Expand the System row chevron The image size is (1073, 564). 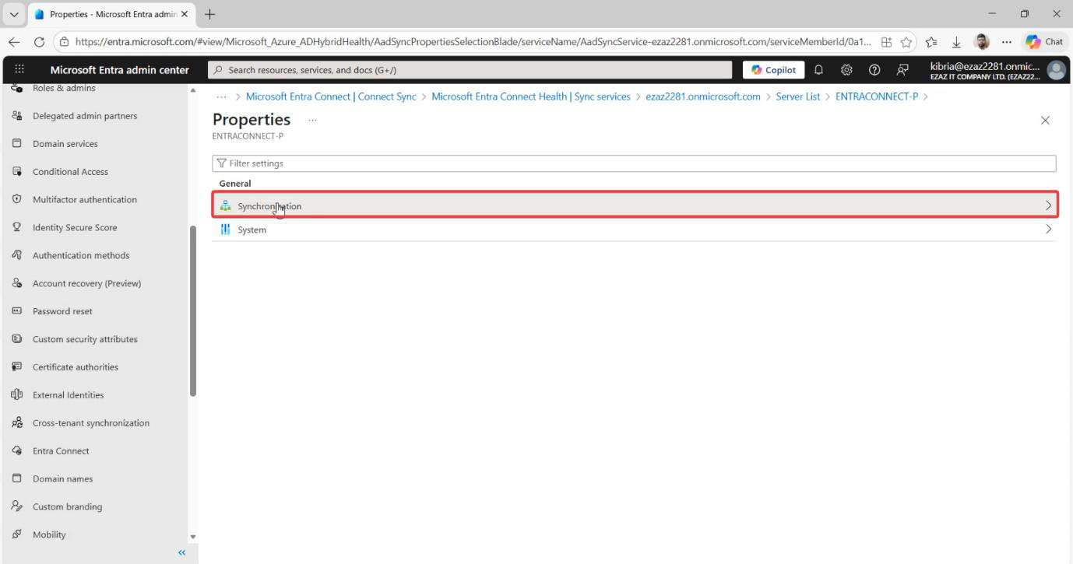click(1048, 229)
